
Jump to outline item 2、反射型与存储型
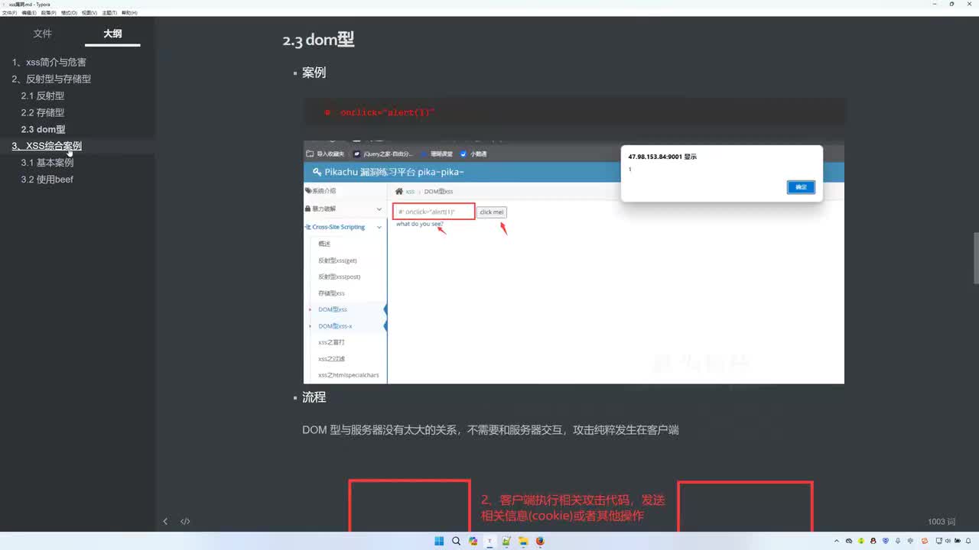[51, 79]
